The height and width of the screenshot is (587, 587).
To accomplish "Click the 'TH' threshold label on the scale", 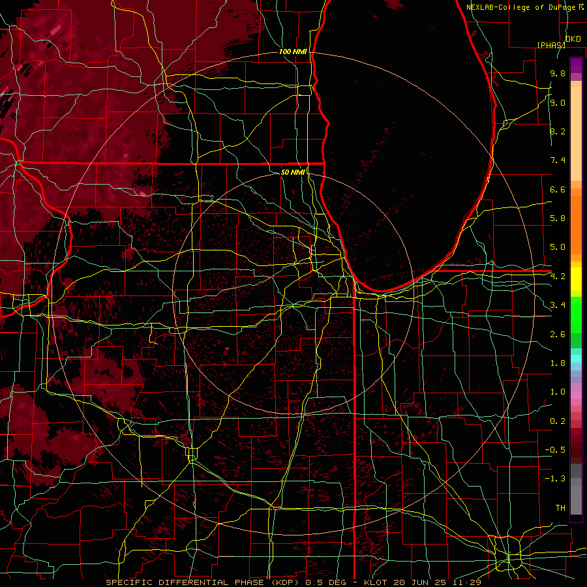I will click(x=560, y=508).
